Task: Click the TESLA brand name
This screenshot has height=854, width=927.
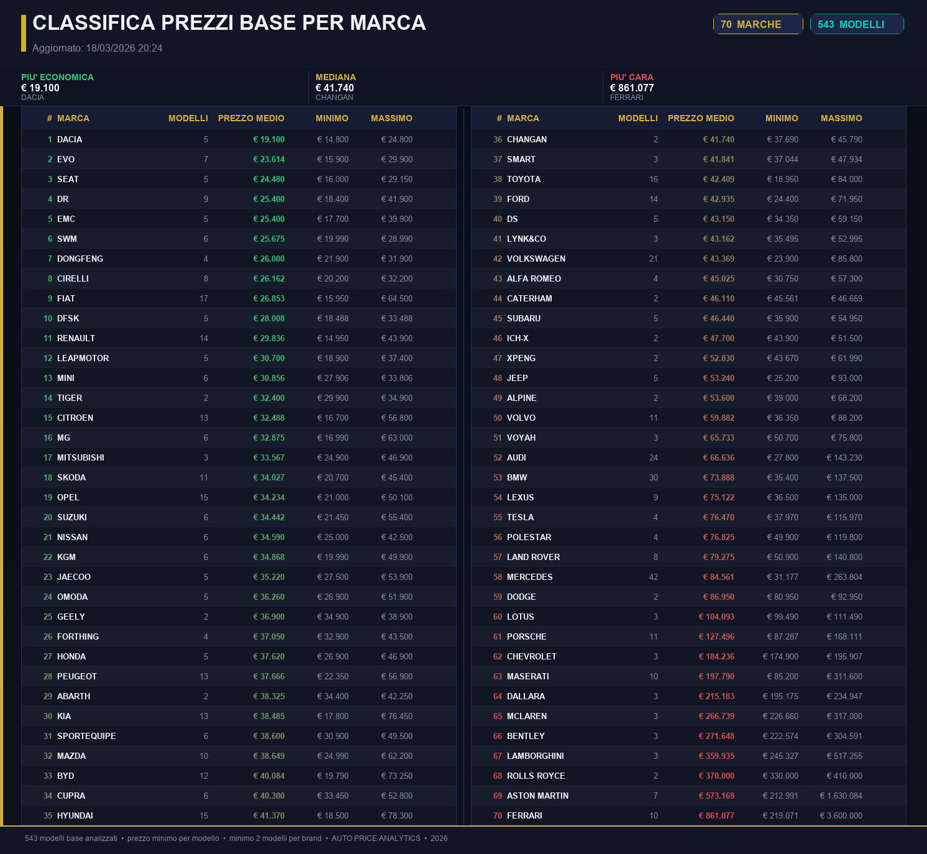Action: [520, 517]
